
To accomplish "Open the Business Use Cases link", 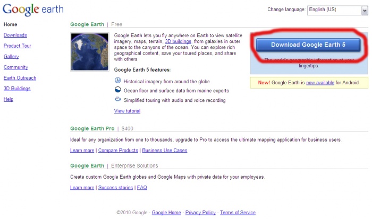I will (x=165, y=151).
